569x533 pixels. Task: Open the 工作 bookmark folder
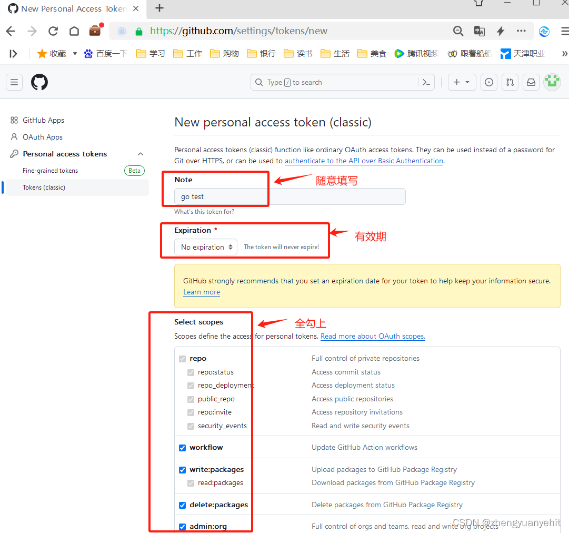187,54
